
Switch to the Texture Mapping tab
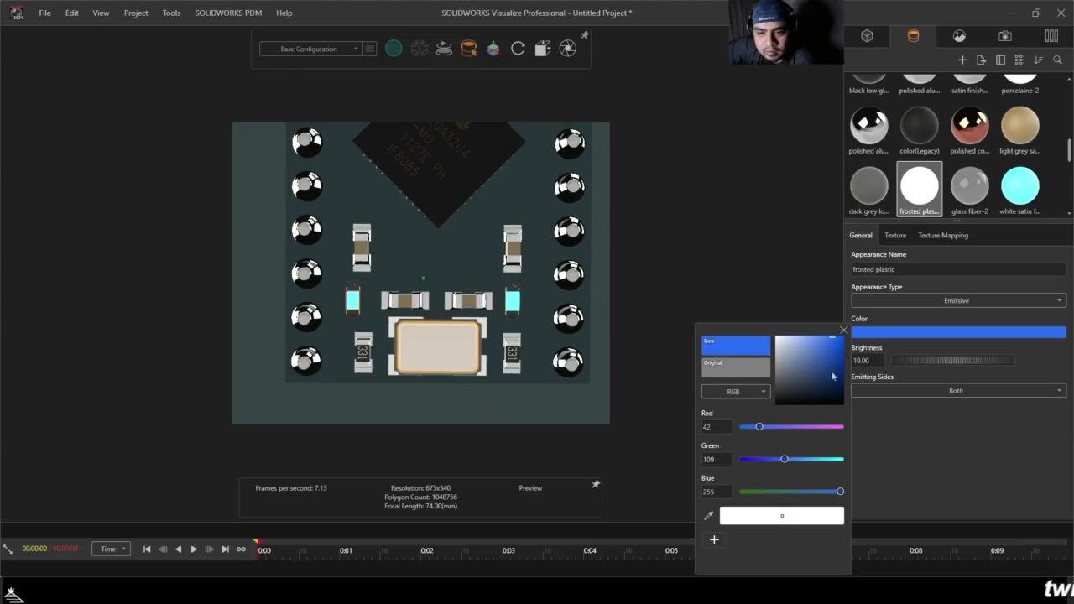pyautogui.click(x=942, y=236)
